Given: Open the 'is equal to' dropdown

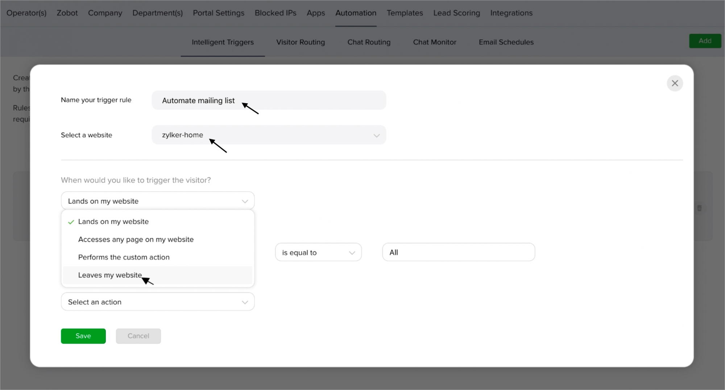Looking at the screenshot, I should [x=318, y=252].
